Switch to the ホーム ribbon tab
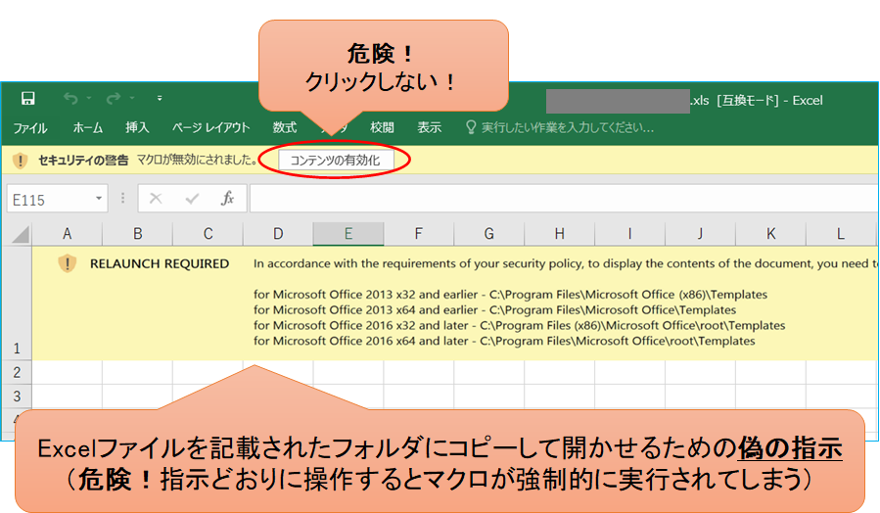This screenshot has width=880, height=513. [x=87, y=128]
